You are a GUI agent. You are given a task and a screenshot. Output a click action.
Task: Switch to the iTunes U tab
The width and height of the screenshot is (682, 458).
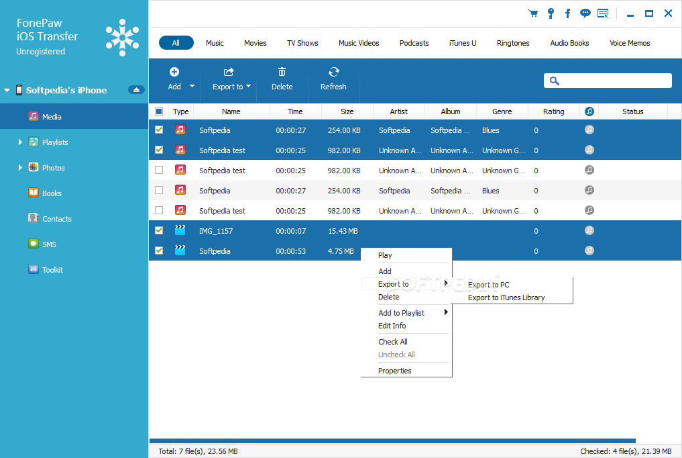463,43
